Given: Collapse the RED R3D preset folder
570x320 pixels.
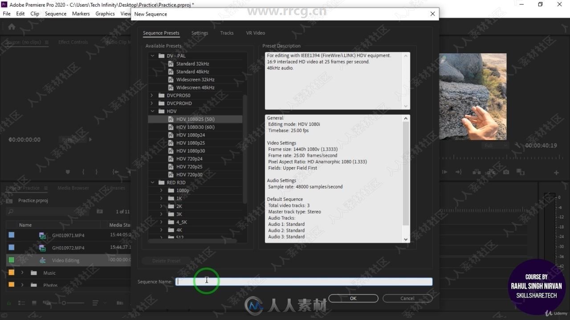Looking at the screenshot, I should click(152, 183).
